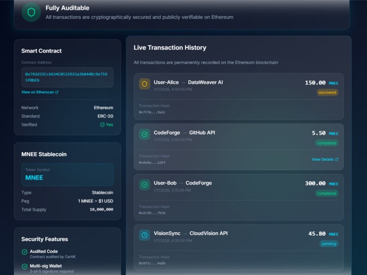Click completed badge on the 5.50 MNEE transaction

pos(327,143)
